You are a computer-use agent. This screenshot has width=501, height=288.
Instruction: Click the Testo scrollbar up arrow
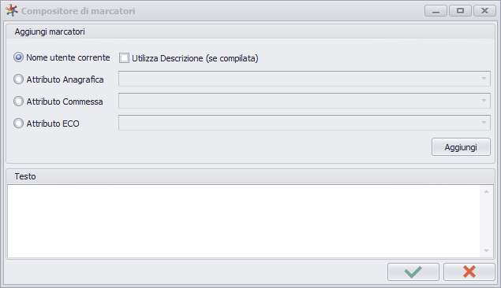tap(486, 191)
